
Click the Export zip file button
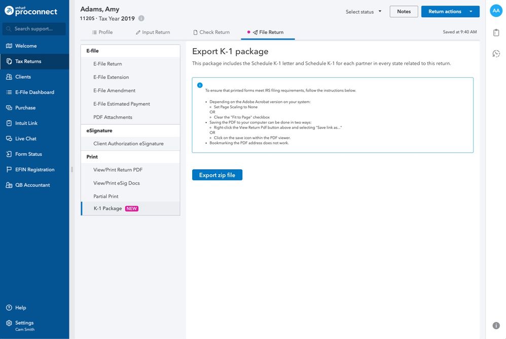click(x=217, y=175)
